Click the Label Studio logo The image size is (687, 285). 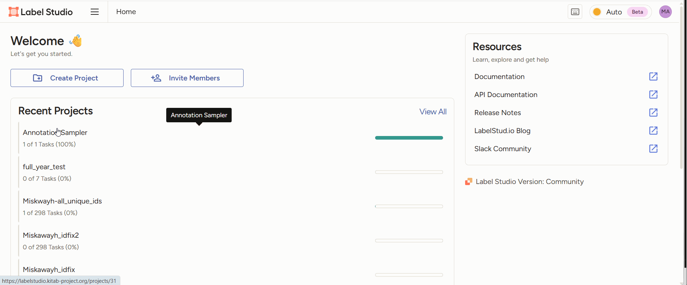click(40, 12)
